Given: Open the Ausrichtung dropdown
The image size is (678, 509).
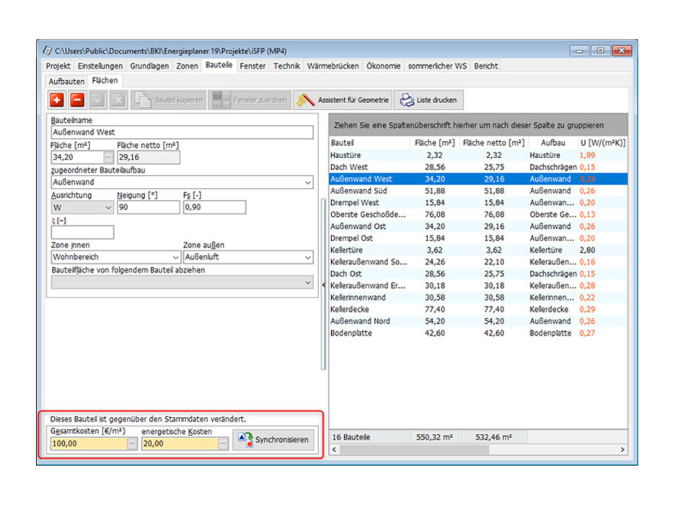Looking at the screenshot, I should pos(108,208).
